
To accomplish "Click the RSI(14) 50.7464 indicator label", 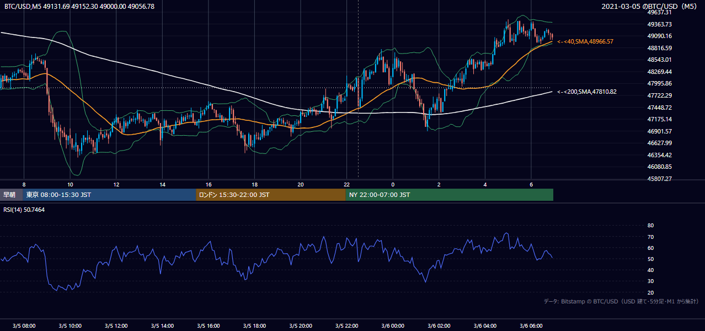I will pos(25,210).
